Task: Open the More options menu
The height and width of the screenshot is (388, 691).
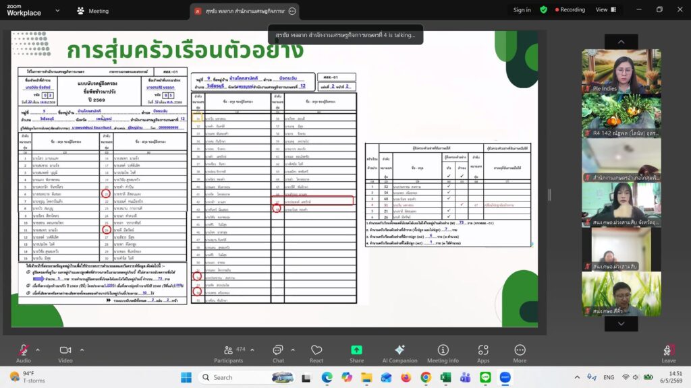Action: pos(520,354)
